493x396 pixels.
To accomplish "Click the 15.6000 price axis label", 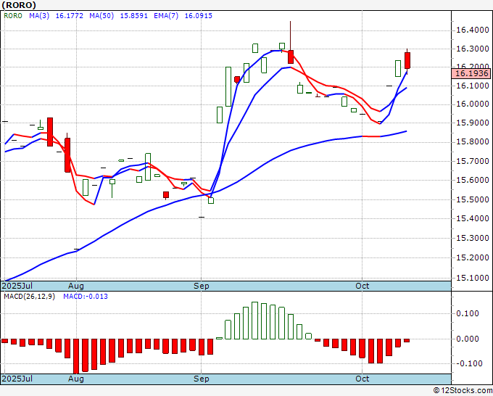I will click(x=473, y=180).
